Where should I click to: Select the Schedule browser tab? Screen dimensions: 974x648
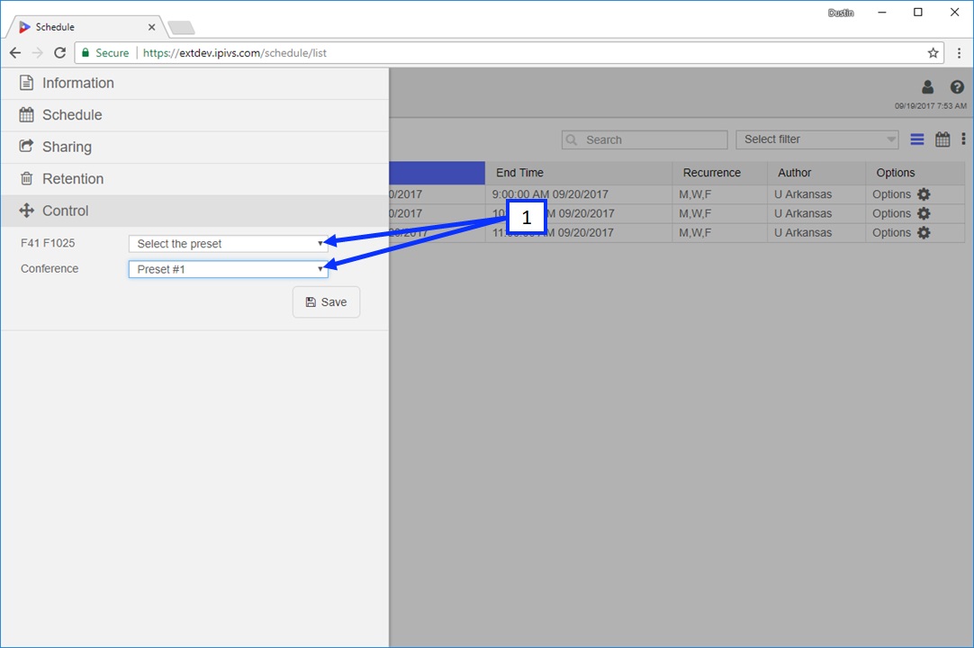pyautogui.click(x=87, y=27)
